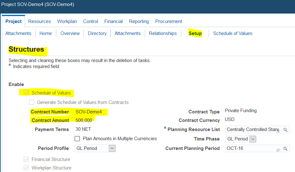This screenshot has width=295, height=172.
Task: Switch to the Workplan tab
Action: 67,21
